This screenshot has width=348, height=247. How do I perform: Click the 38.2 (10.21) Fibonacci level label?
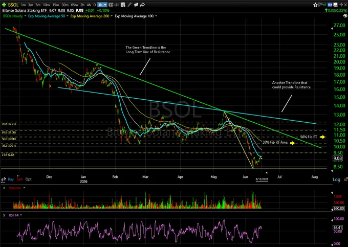click(x=9, y=146)
